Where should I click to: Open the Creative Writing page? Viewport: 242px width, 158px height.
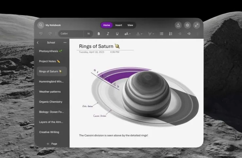pos(52,132)
